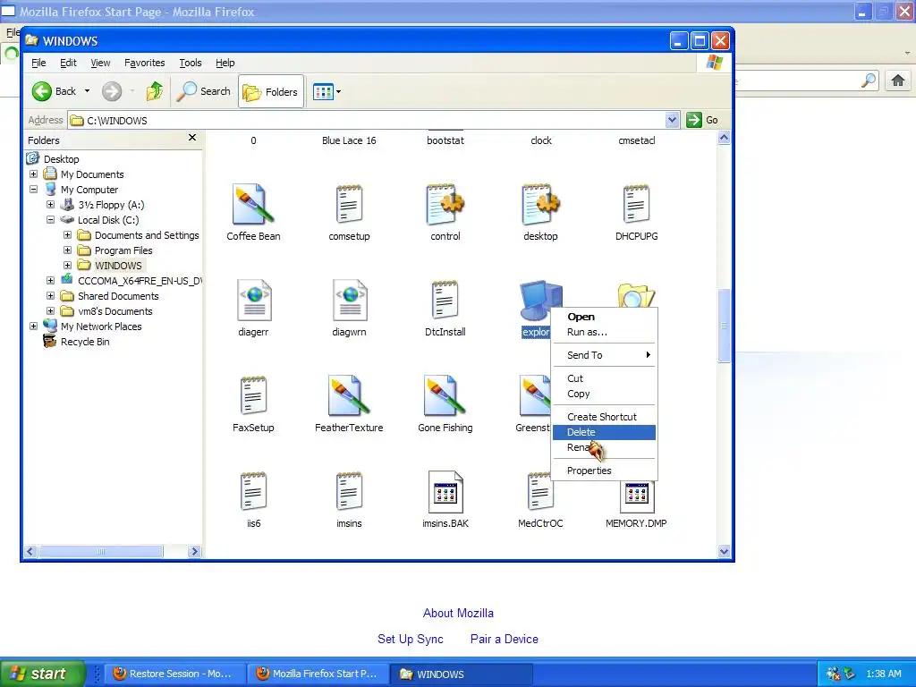
Task: Collapse the My Computer tree node
Action: [33, 190]
